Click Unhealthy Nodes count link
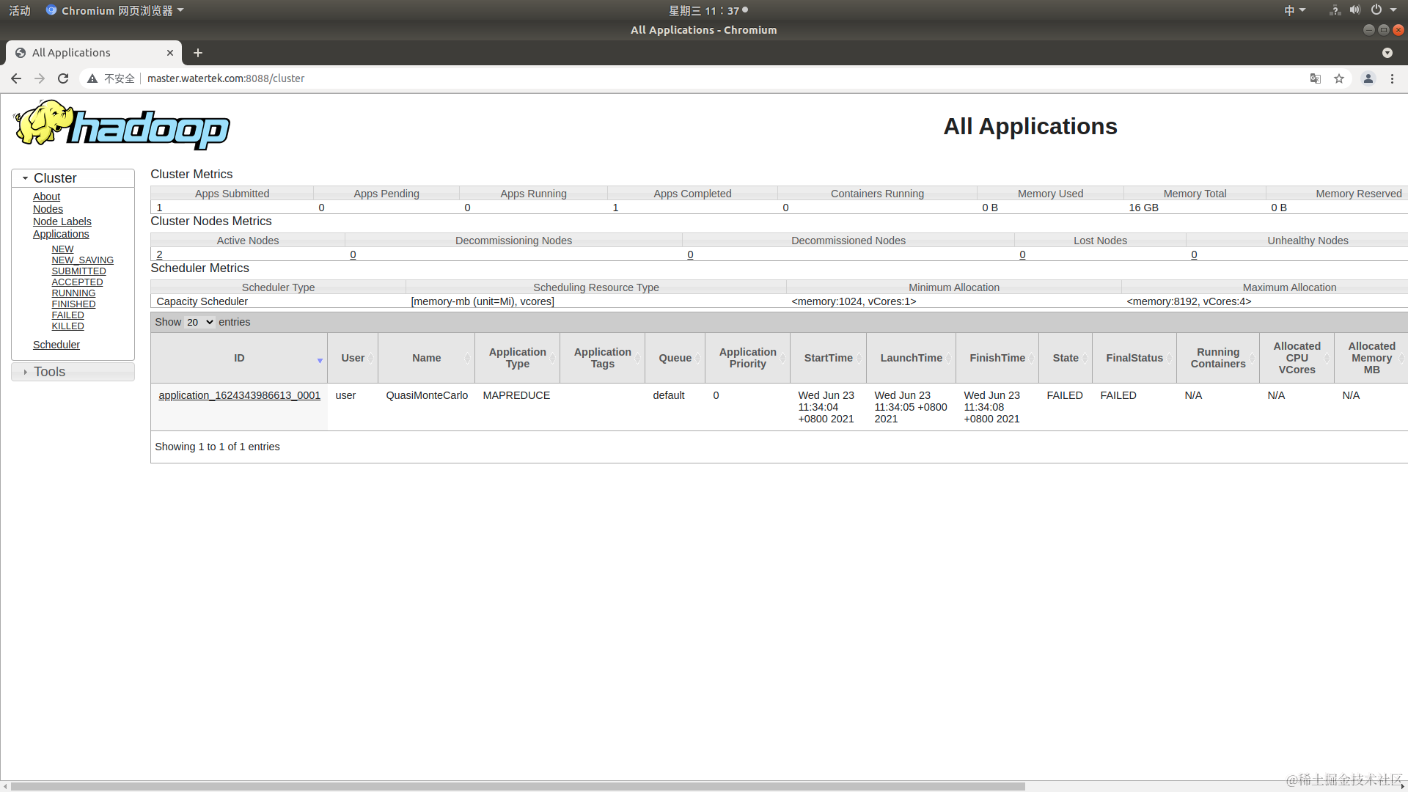This screenshot has height=792, width=1408. tap(1194, 254)
